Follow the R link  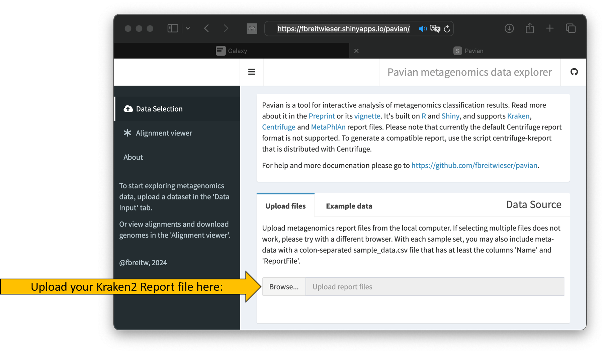pyautogui.click(x=424, y=116)
